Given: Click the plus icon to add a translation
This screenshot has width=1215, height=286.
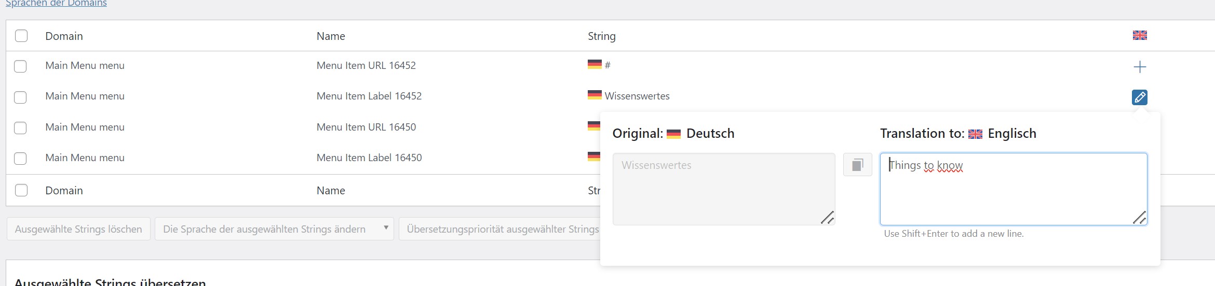Looking at the screenshot, I should point(1139,66).
